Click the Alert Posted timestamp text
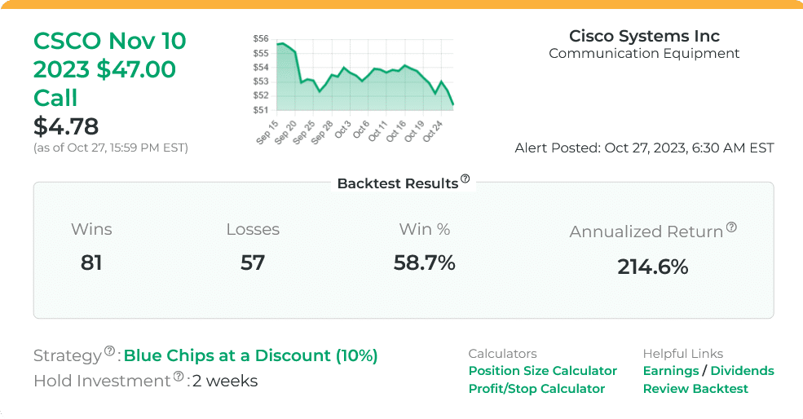Image resolution: width=803 pixels, height=419 pixels. pyautogui.click(x=644, y=148)
